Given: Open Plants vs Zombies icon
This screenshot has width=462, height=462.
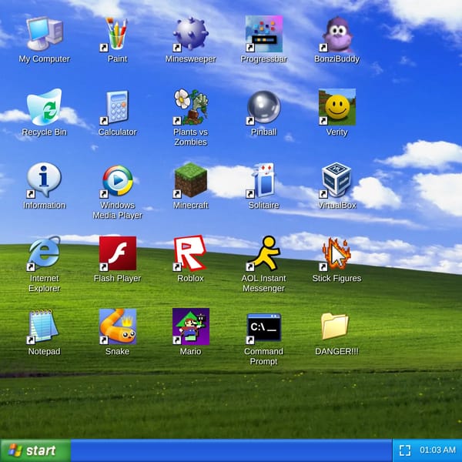Looking at the screenshot, I should click(x=191, y=107).
